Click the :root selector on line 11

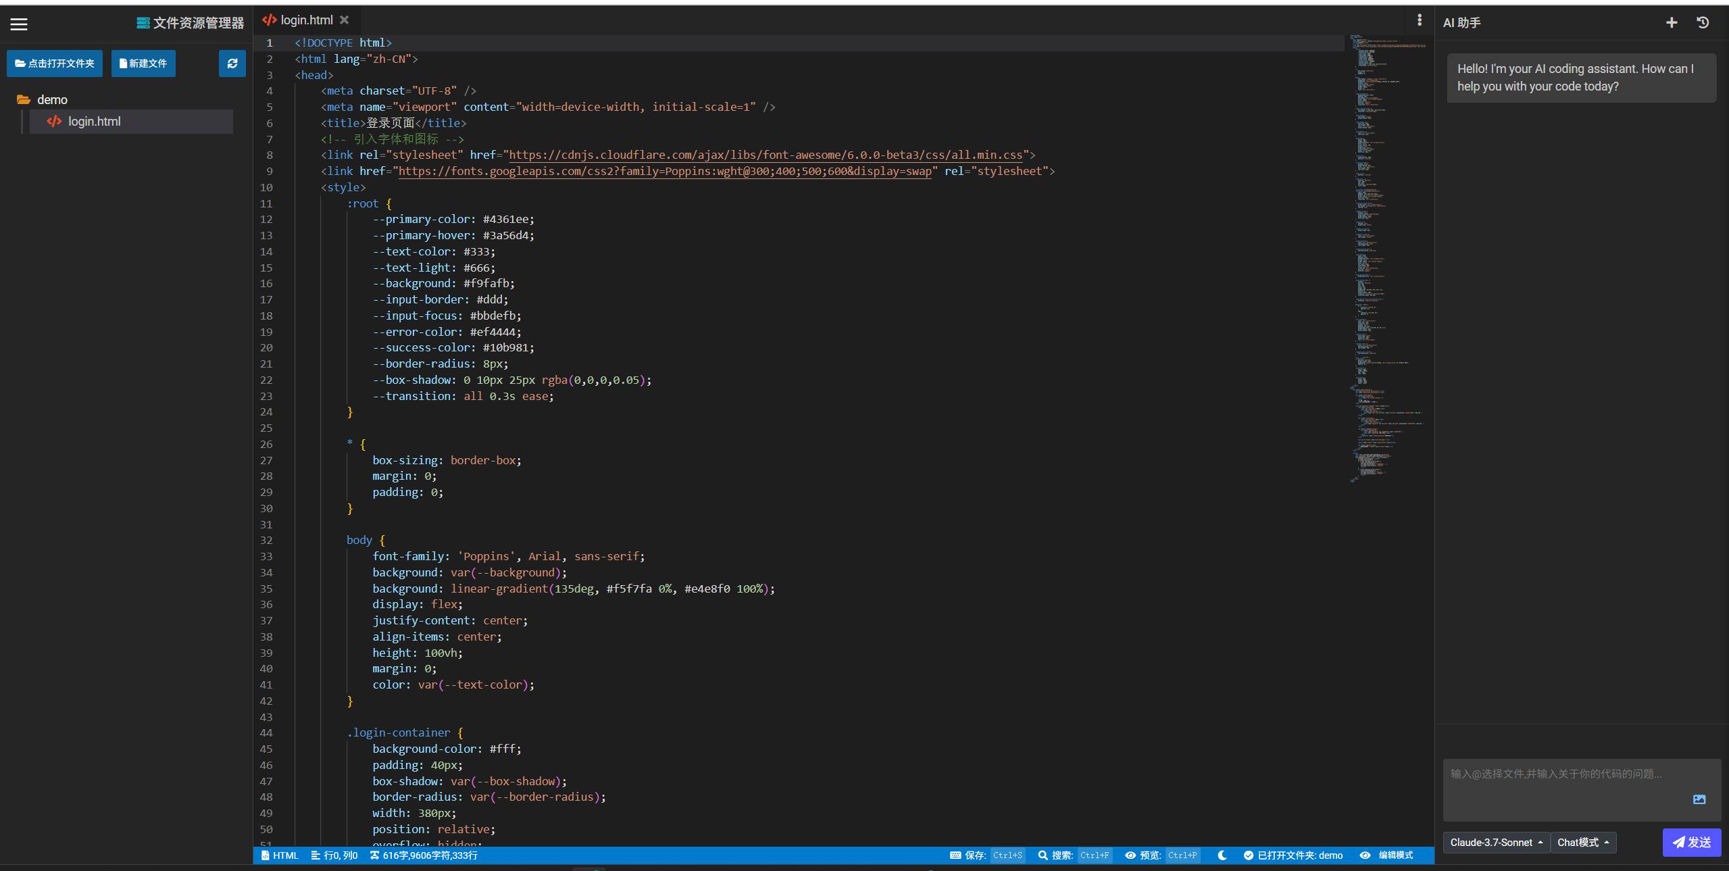pos(362,204)
